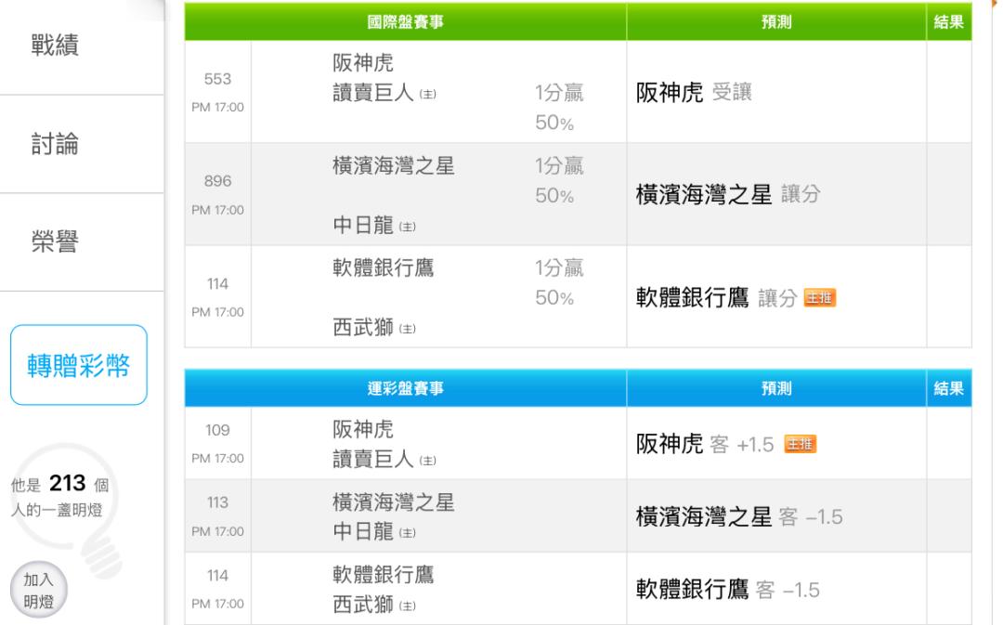Click the 1分贏 handicap in game 553
1003x625 pixels.
[x=559, y=93]
